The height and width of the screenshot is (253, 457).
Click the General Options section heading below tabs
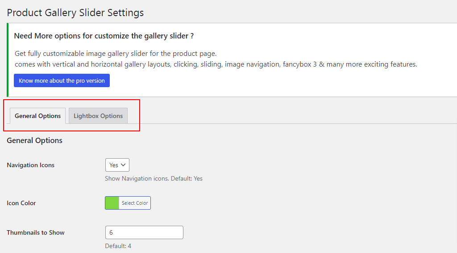[x=34, y=140]
